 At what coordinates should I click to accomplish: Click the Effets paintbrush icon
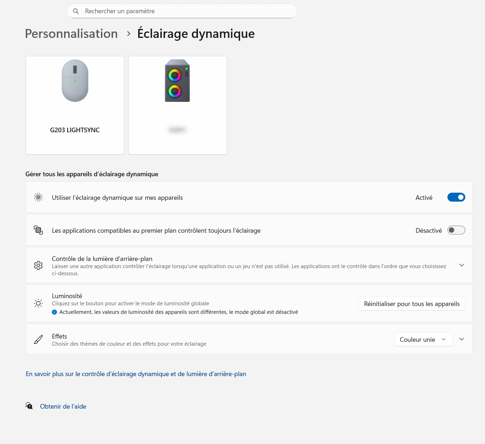38,339
